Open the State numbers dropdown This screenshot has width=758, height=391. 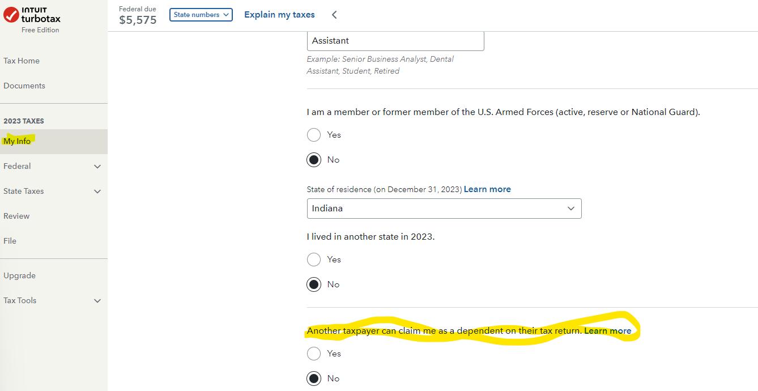pos(201,15)
